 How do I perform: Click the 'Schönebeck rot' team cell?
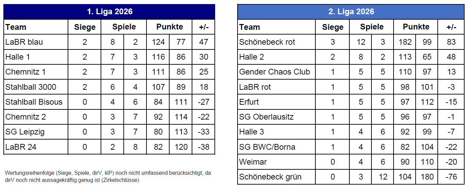267,42
